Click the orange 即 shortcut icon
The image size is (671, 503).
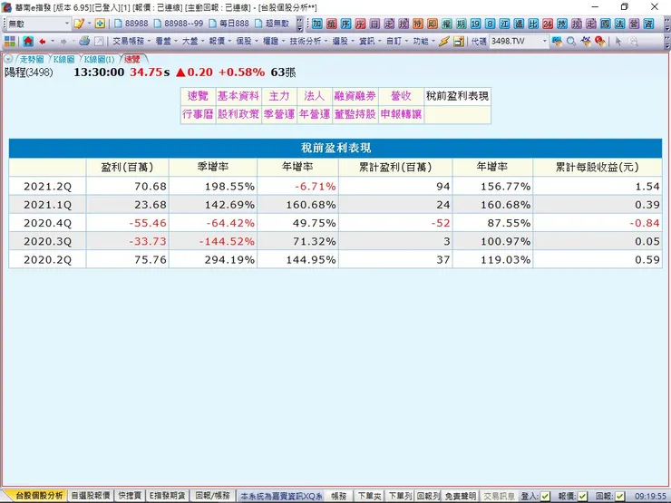tap(433, 24)
